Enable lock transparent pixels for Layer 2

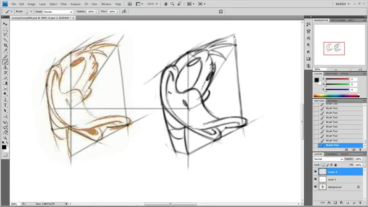[323, 165]
